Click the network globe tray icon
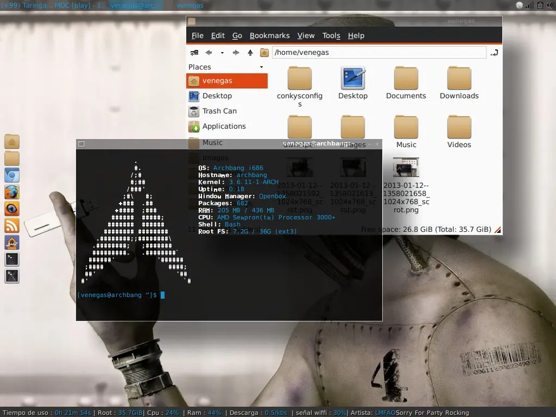 [x=519, y=5]
